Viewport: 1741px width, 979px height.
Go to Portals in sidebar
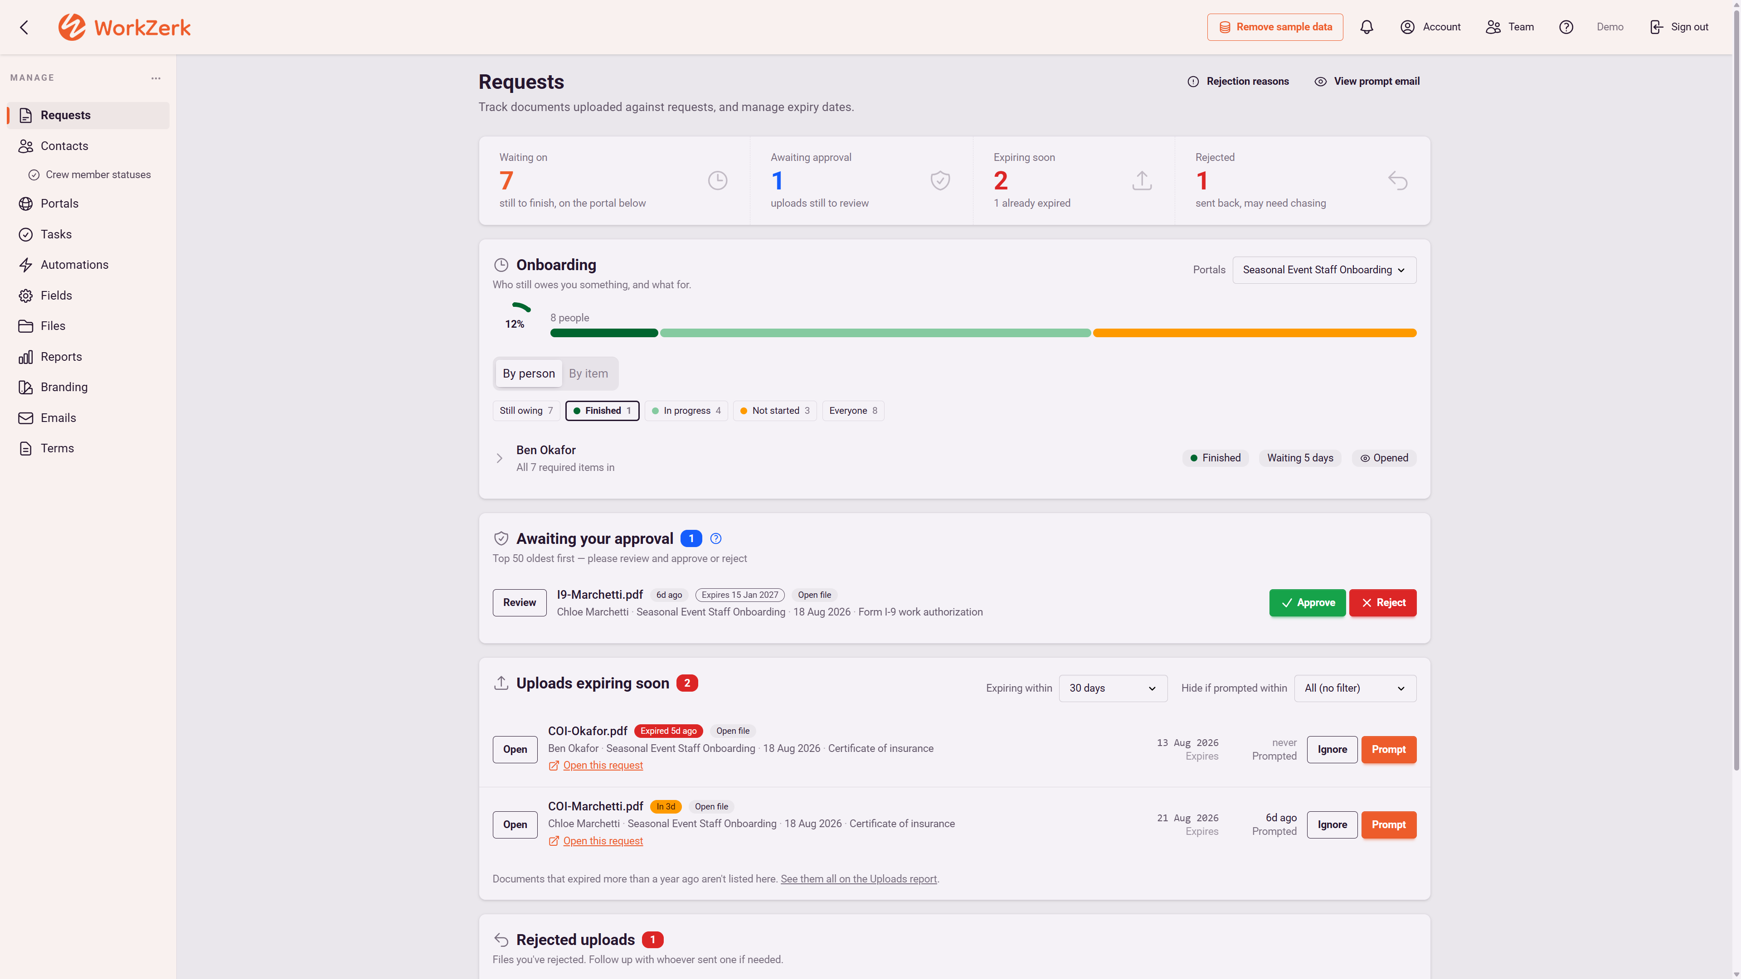pos(88,204)
